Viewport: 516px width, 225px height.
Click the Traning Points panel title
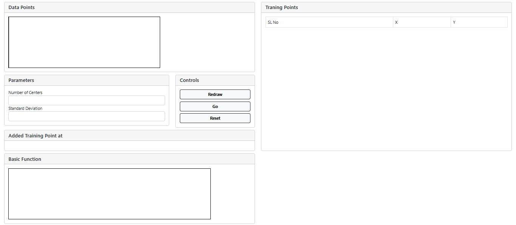pyautogui.click(x=281, y=8)
